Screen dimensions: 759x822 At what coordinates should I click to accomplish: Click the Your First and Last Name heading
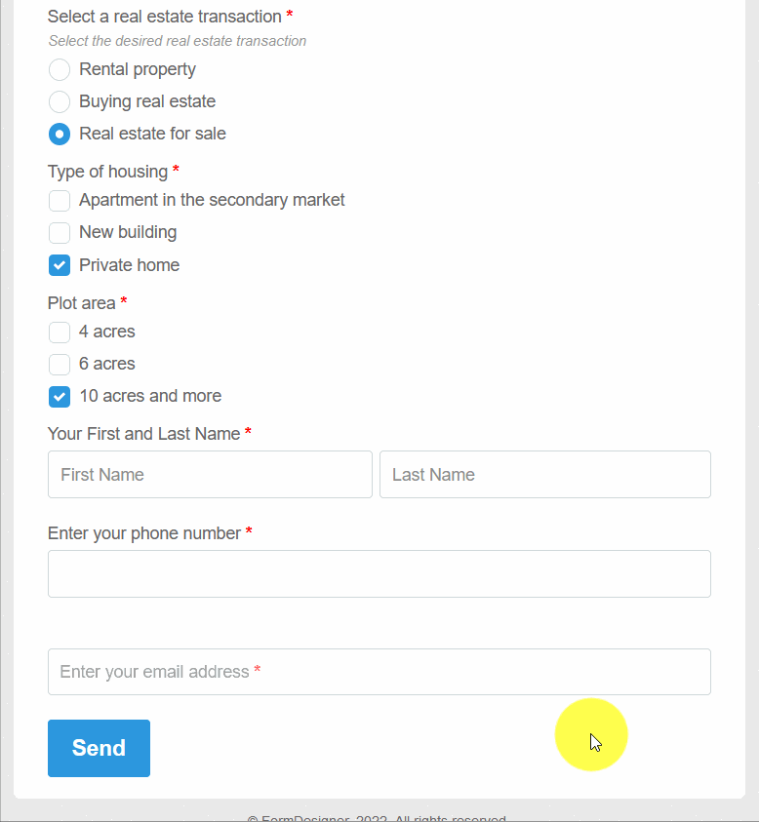[142, 434]
